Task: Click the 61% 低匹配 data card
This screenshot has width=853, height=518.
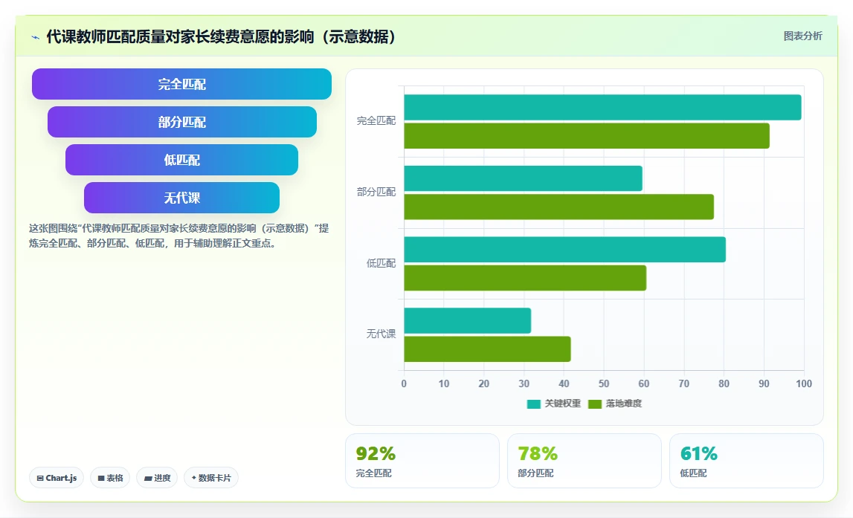Action: (747, 461)
